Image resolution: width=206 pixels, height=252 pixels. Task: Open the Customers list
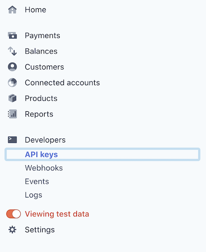[x=44, y=67]
